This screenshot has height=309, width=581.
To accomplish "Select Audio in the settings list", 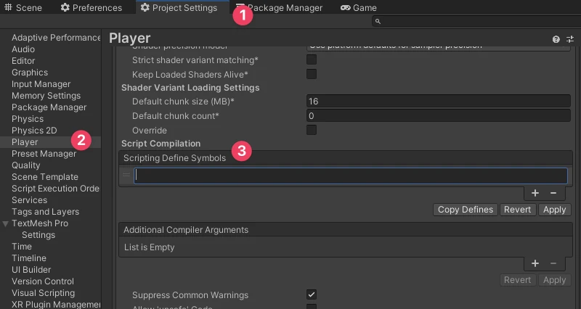I will tap(23, 49).
